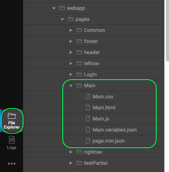This screenshot has width=169, height=172.
Task: Click the page.min.json file icon
Action: pyautogui.click(x=88, y=141)
